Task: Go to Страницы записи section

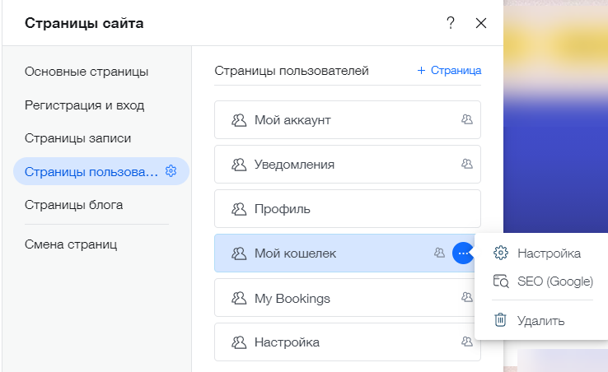Action: 78,138
